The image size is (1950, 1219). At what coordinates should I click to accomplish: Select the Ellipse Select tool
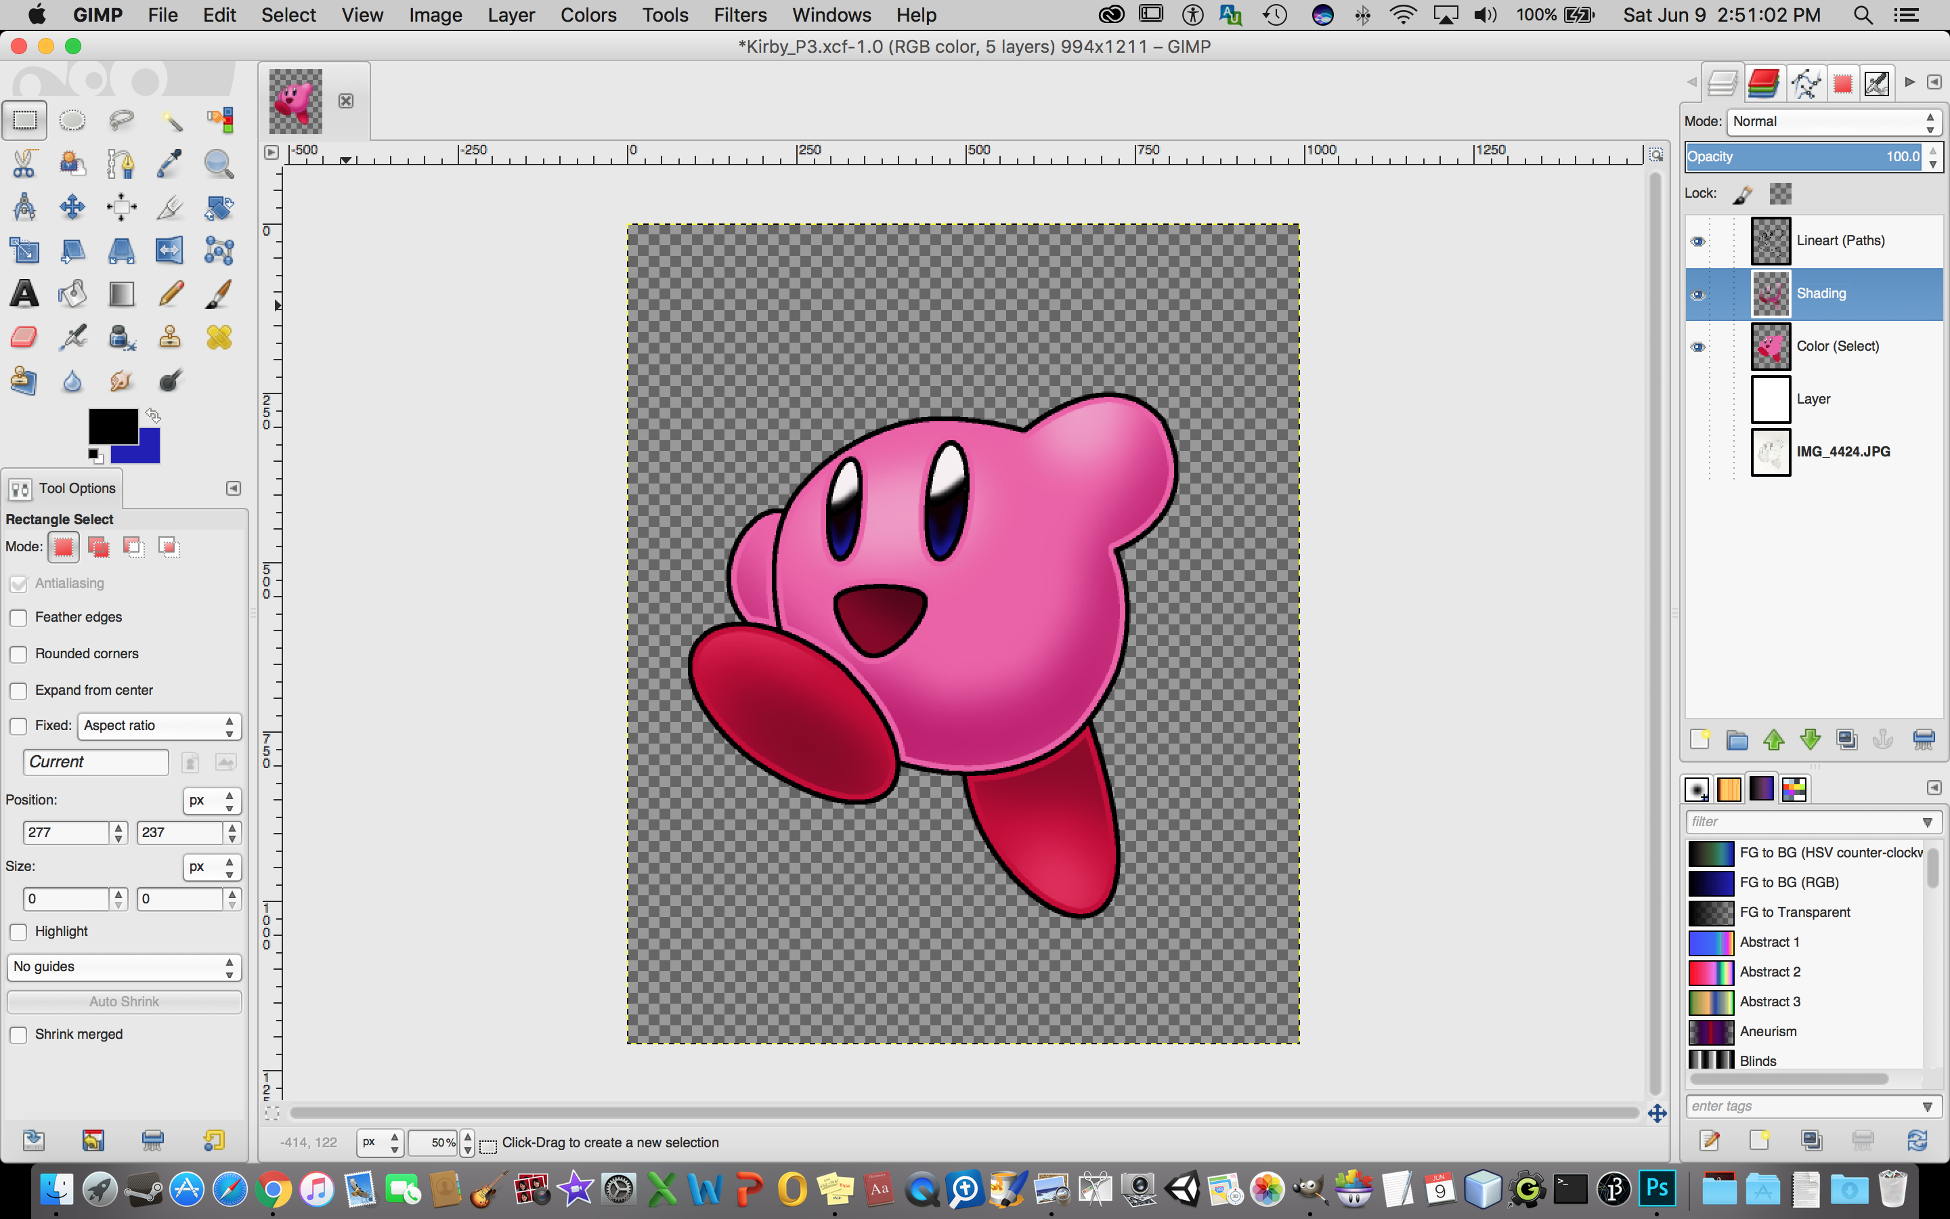click(x=72, y=121)
